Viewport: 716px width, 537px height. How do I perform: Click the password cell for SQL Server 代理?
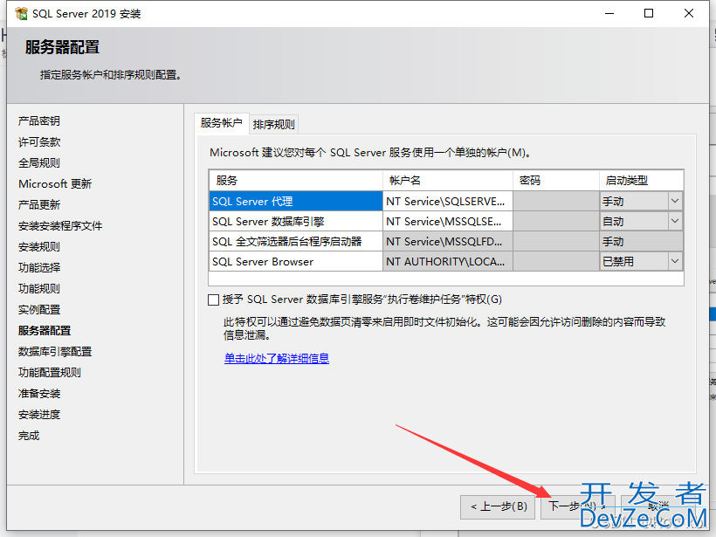point(556,201)
